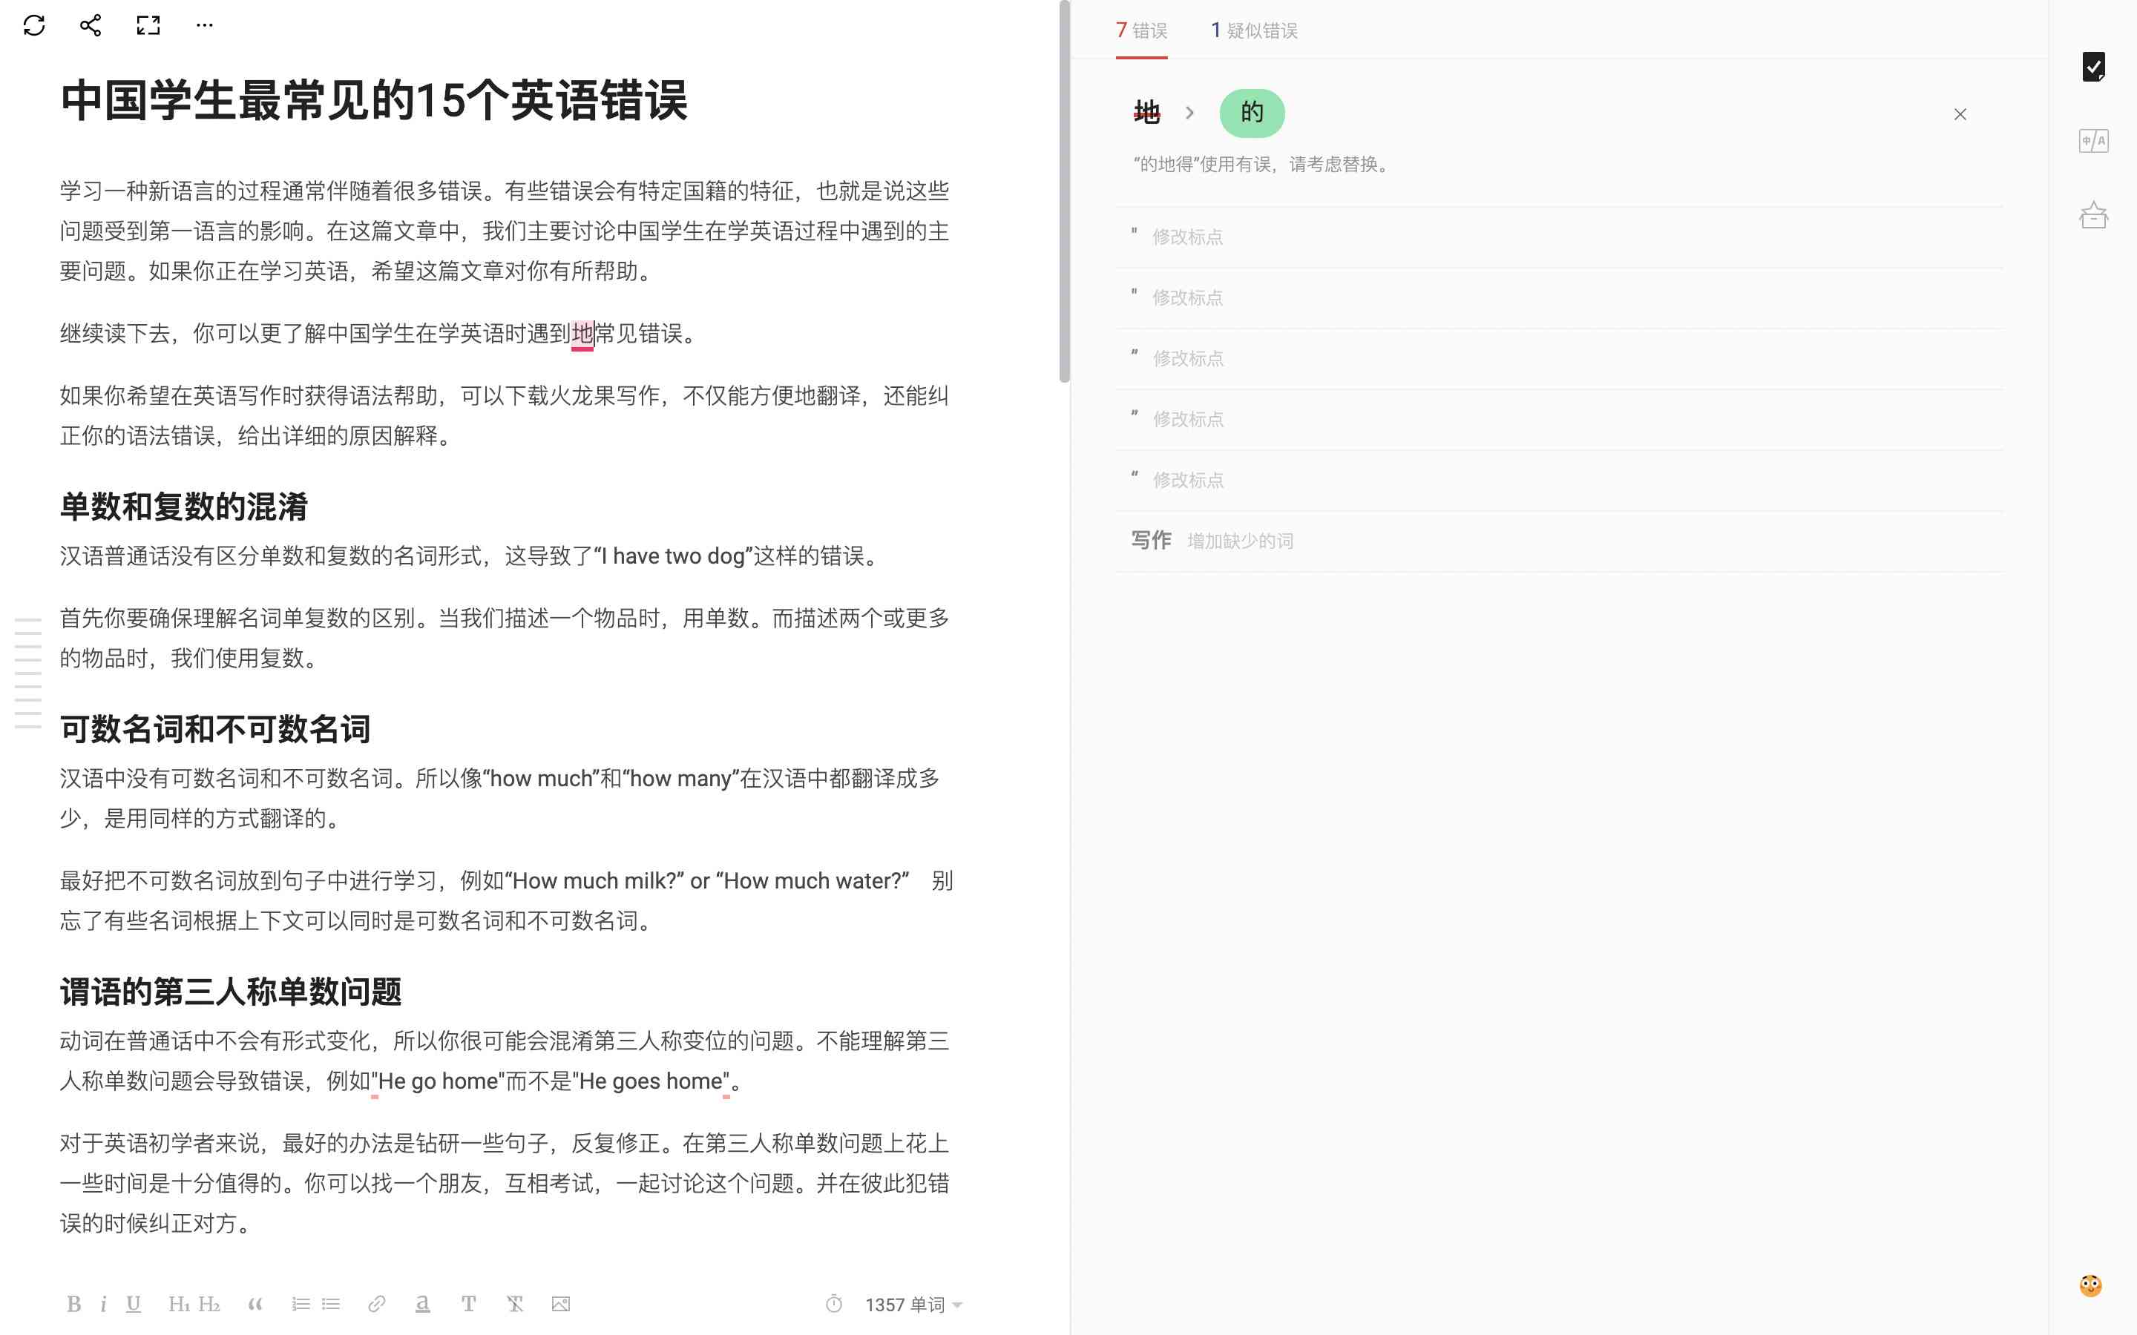Screen dimensions: 2137x1335
Task: Open the proofreading check panel icon
Action: [2094, 67]
